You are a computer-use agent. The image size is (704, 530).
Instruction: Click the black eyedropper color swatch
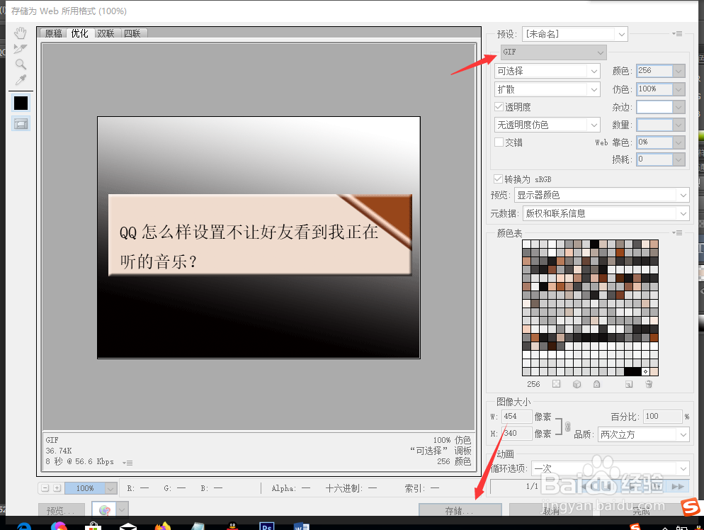(21, 103)
